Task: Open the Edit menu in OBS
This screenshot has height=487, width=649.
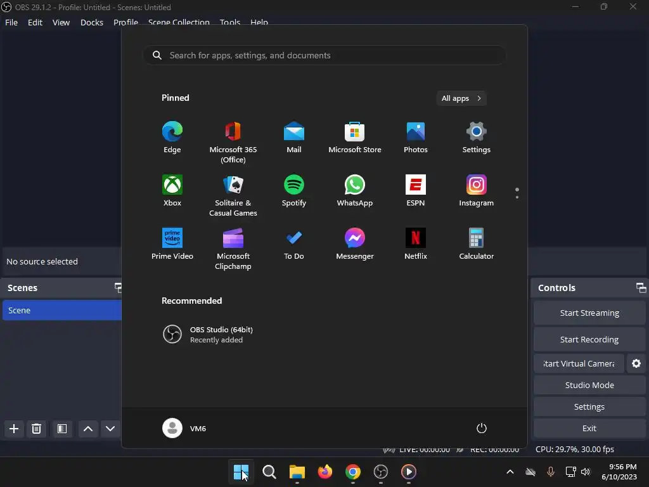Action: (x=35, y=22)
